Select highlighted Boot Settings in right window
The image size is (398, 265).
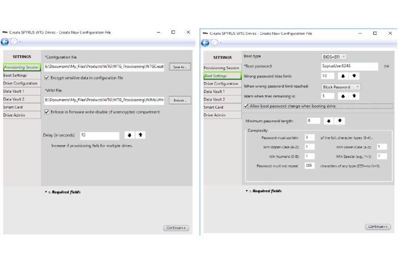pos(222,76)
